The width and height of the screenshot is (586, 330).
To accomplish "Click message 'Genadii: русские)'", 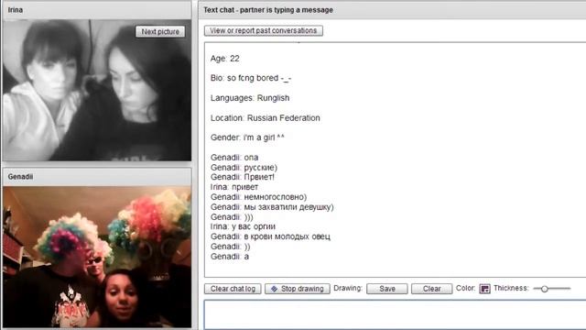I will click(x=244, y=167).
